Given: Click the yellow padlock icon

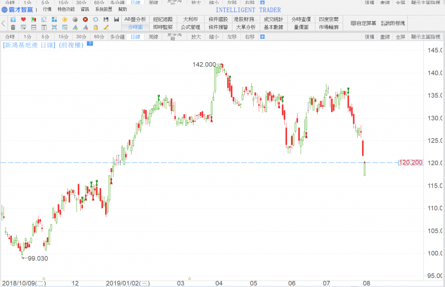Looking at the screenshot, I should click(96, 27).
